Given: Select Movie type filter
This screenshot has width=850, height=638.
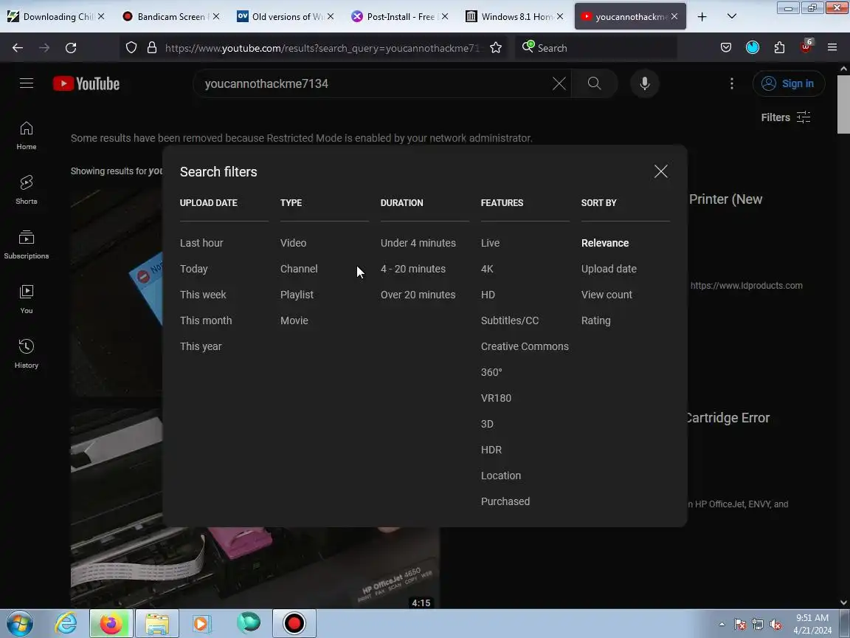Looking at the screenshot, I should pyautogui.click(x=294, y=320).
